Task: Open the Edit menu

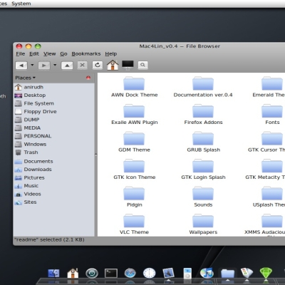Action: (x=34, y=54)
